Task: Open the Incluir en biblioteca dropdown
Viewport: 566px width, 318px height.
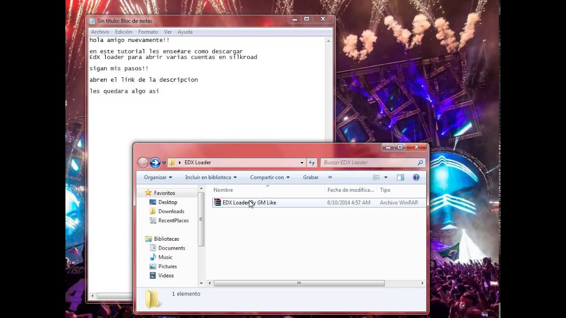Action: click(x=211, y=177)
